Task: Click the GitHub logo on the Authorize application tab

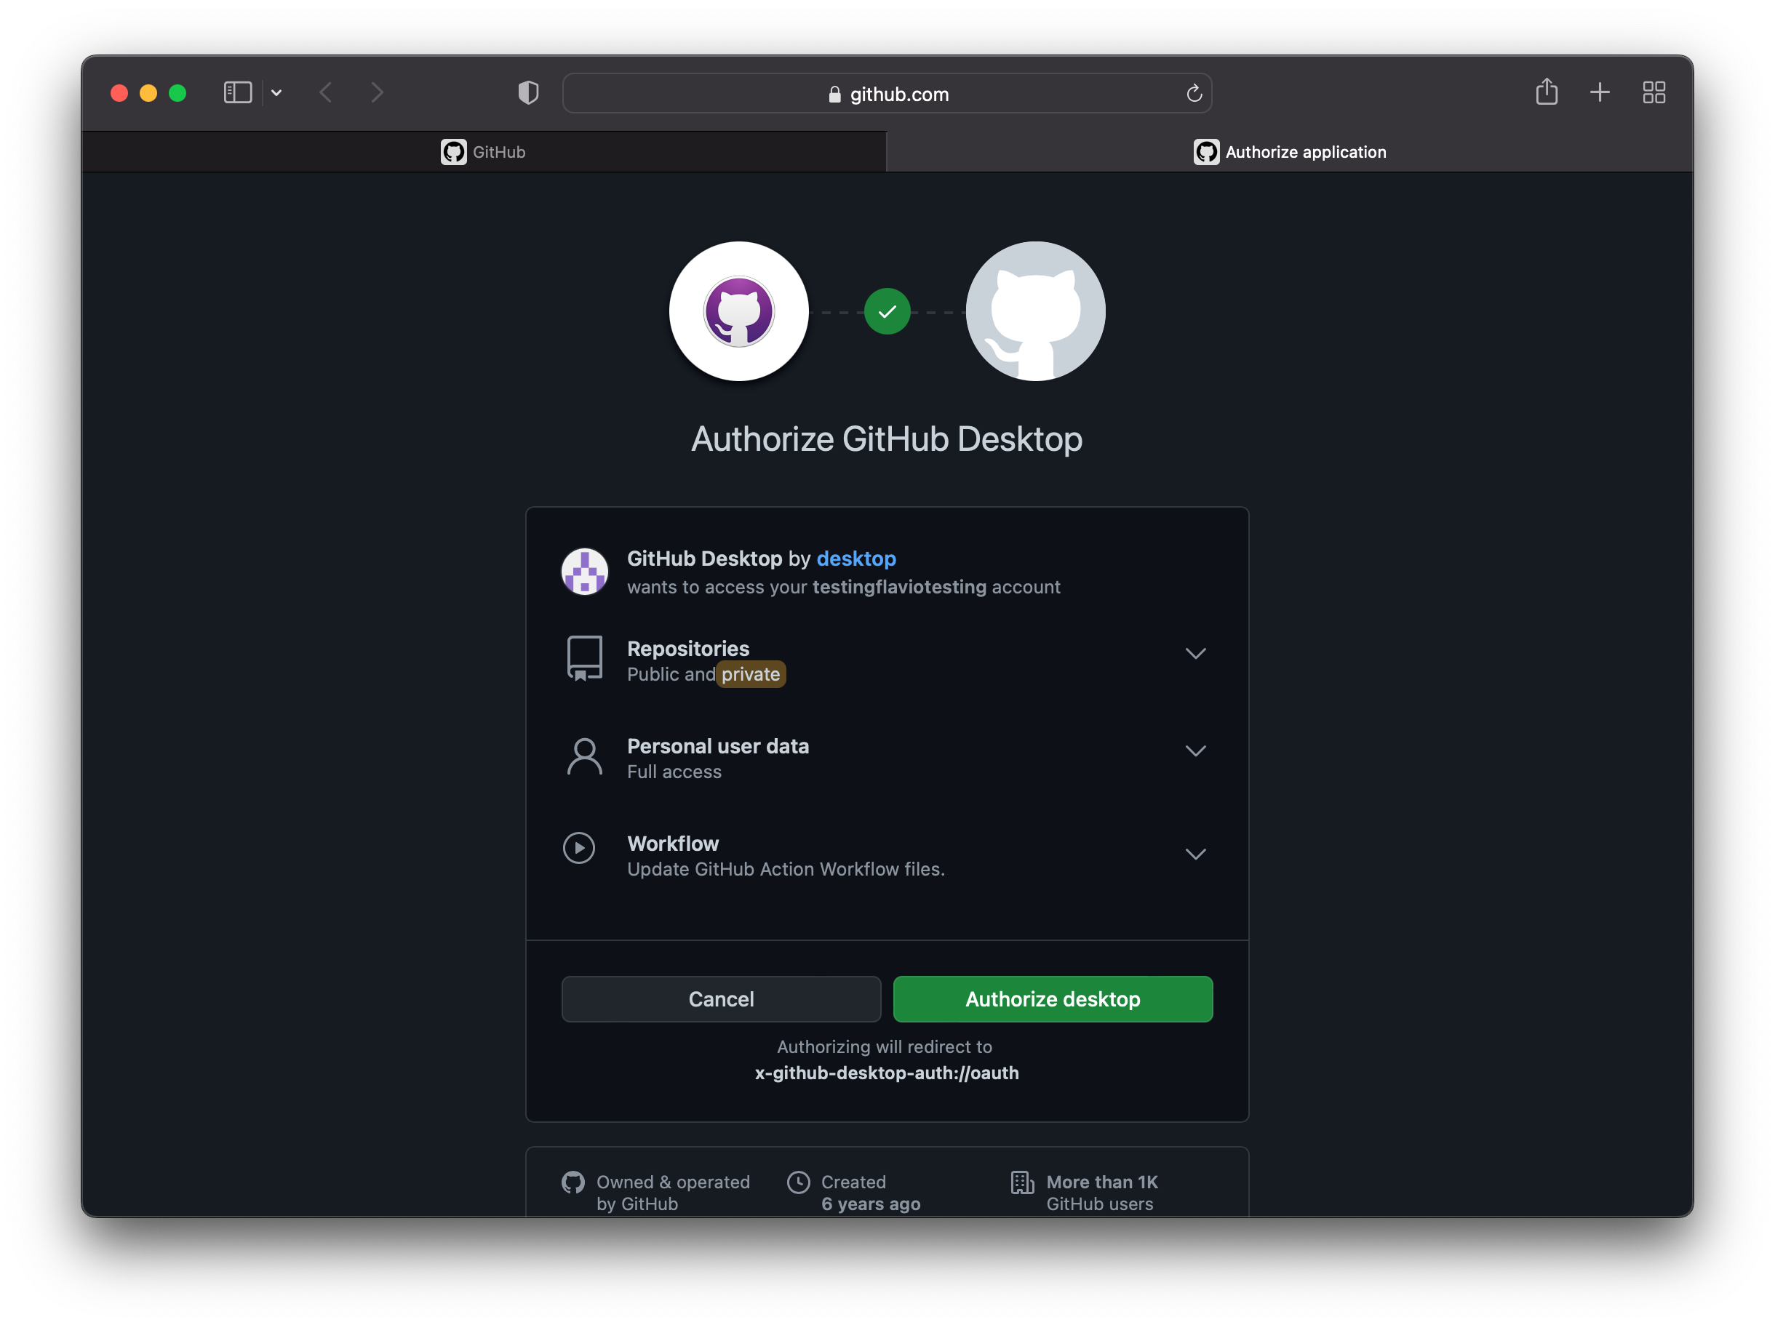Action: 1205,151
